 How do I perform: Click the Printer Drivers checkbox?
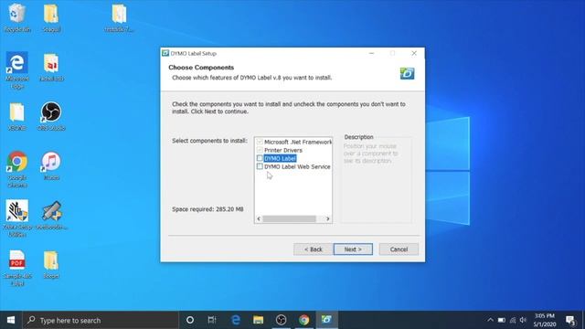pyautogui.click(x=260, y=150)
